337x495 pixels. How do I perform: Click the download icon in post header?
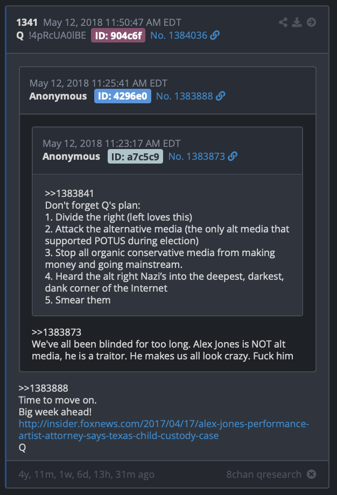[x=297, y=22]
